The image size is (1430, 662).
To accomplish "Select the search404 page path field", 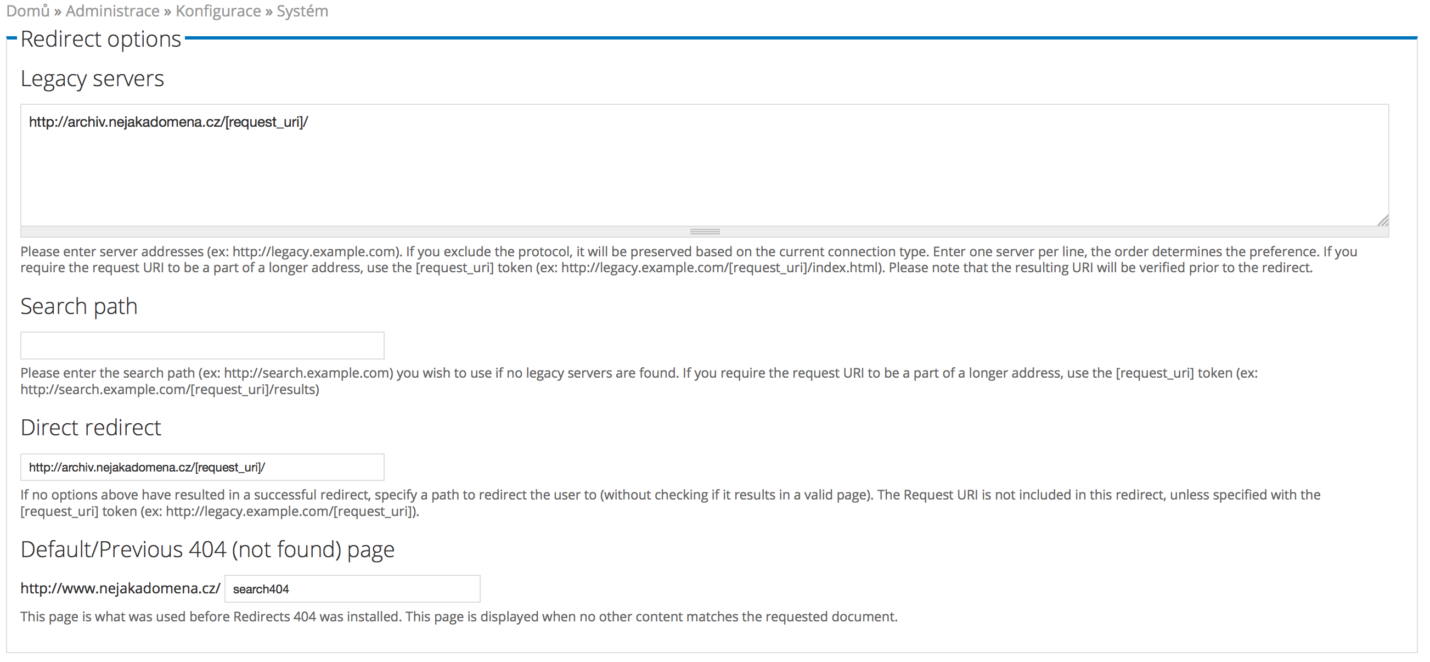I will [352, 588].
